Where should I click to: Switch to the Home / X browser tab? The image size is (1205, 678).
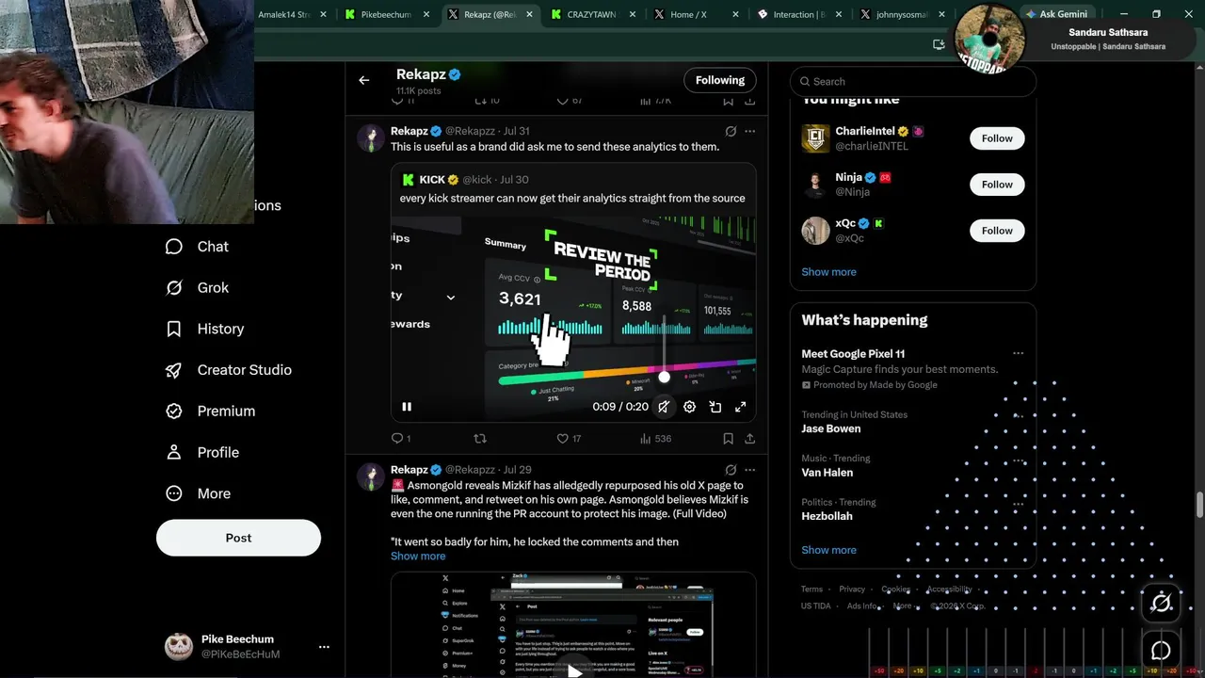click(695, 14)
